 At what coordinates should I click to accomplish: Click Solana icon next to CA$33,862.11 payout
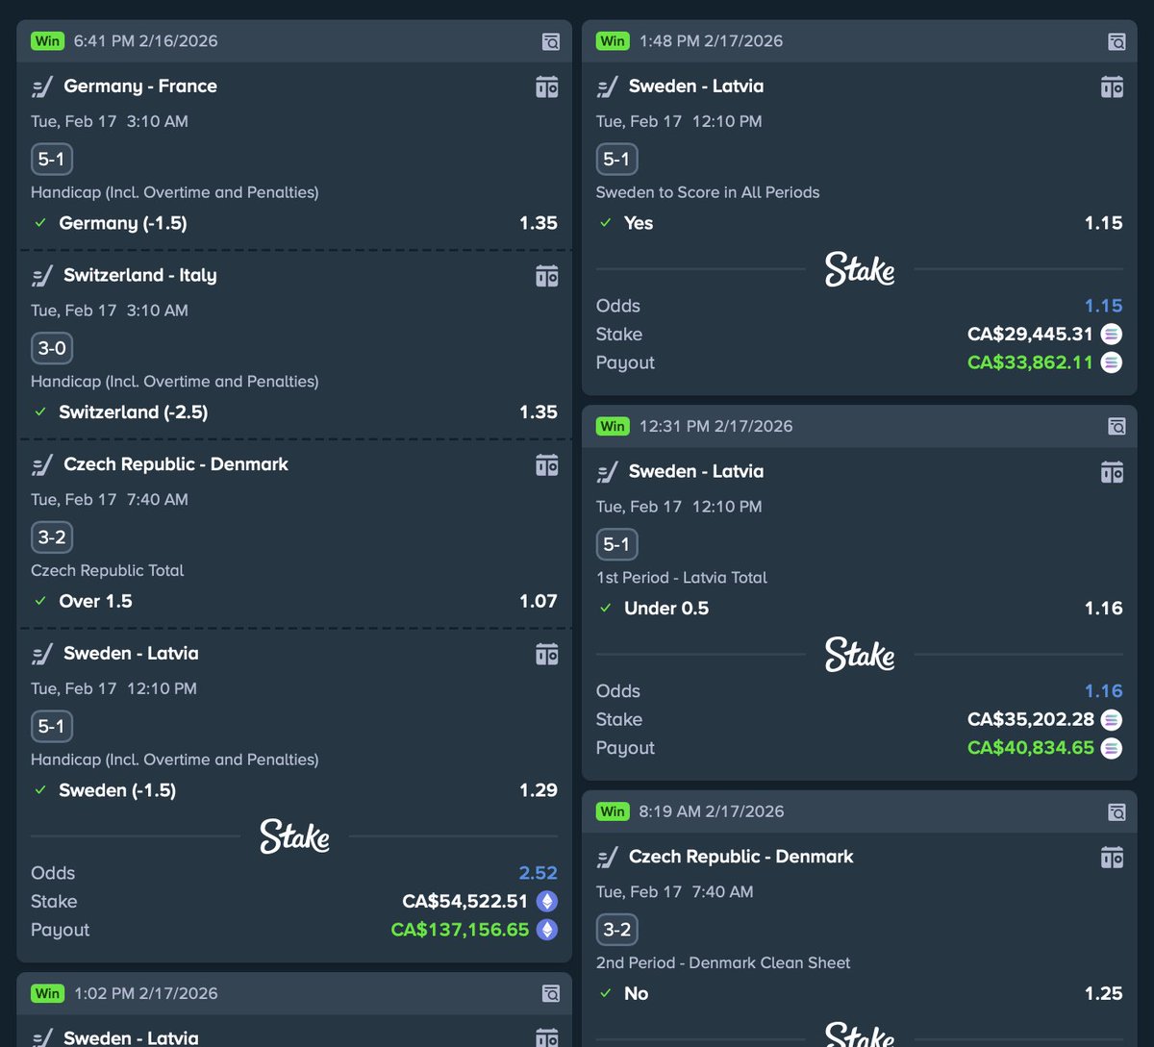pos(1112,362)
